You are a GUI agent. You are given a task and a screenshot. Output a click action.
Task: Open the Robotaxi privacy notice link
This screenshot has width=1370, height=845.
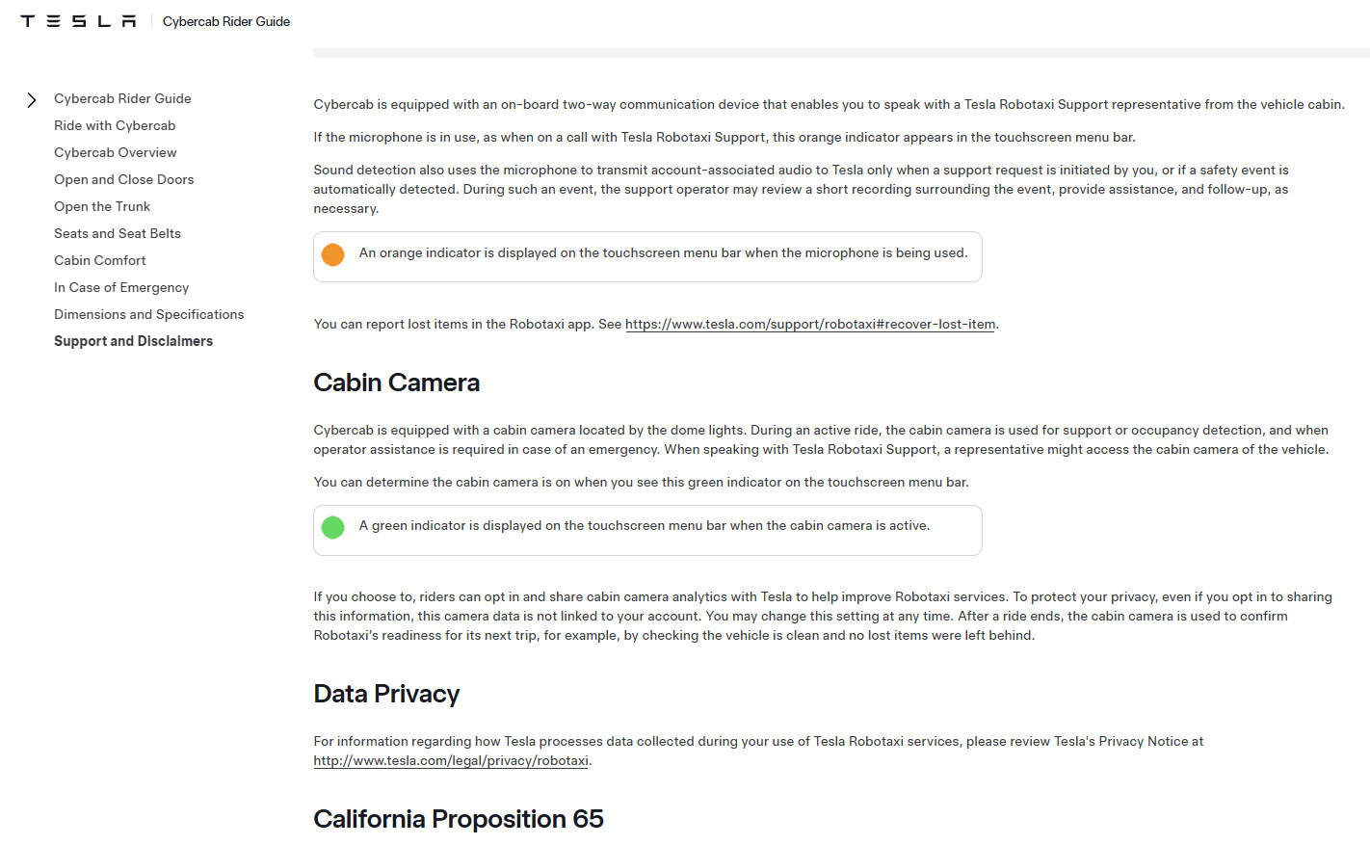coord(451,760)
